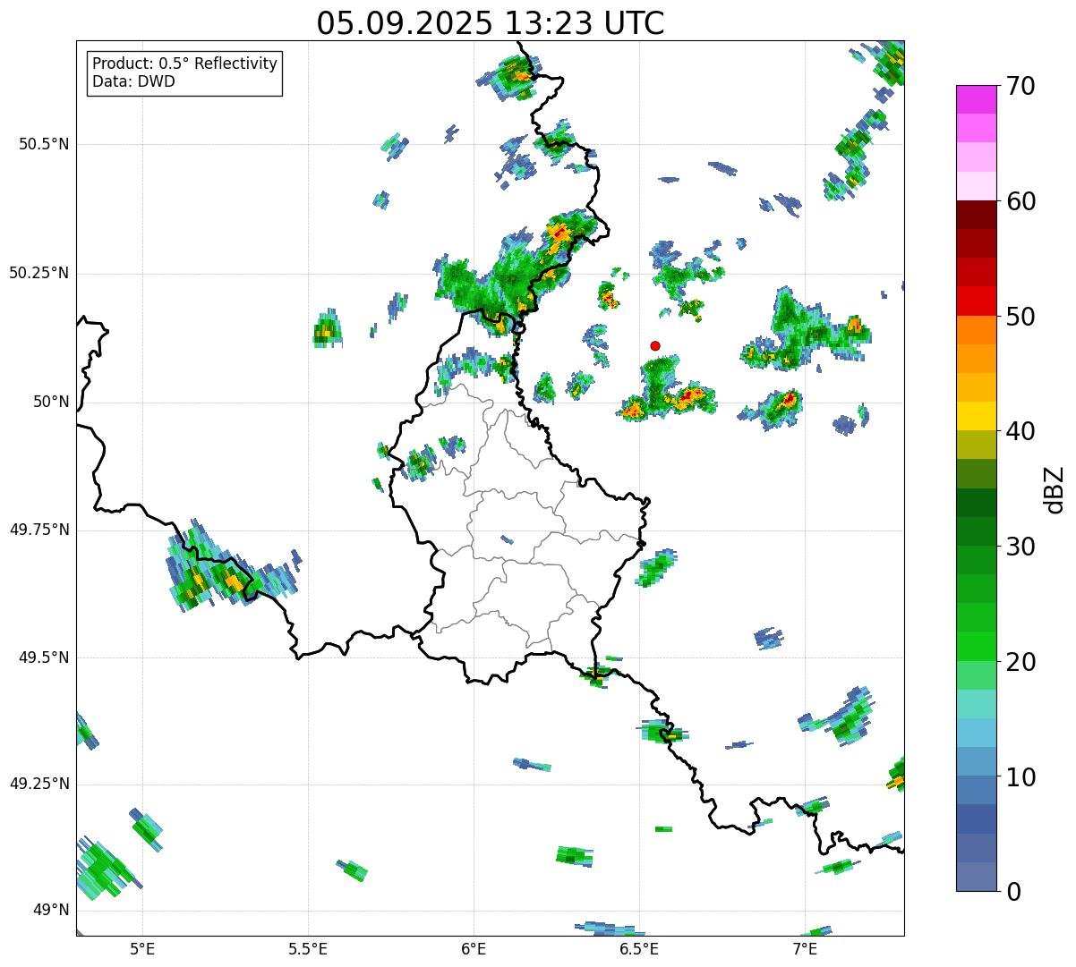Click the 30 tick on colorbar

1020,547
